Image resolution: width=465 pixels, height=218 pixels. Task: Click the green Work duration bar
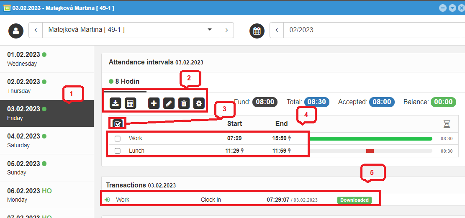370,138
